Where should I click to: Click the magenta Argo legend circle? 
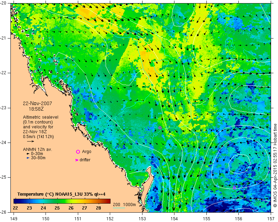pos(78,152)
